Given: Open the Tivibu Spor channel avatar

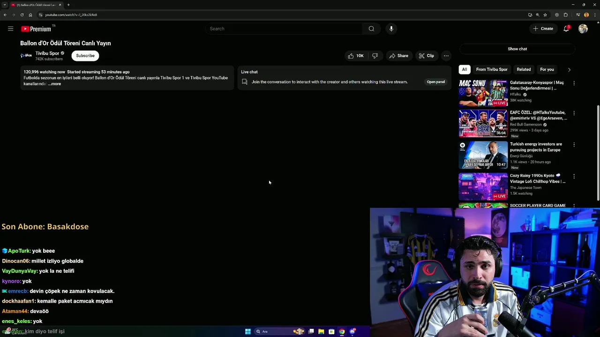Looking at the screenshot, I should (x=26, y=56).
